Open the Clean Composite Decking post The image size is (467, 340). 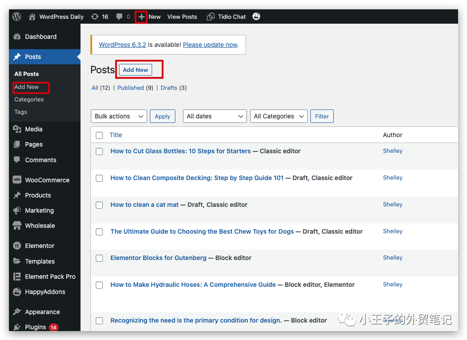click(x=197, y=177)
